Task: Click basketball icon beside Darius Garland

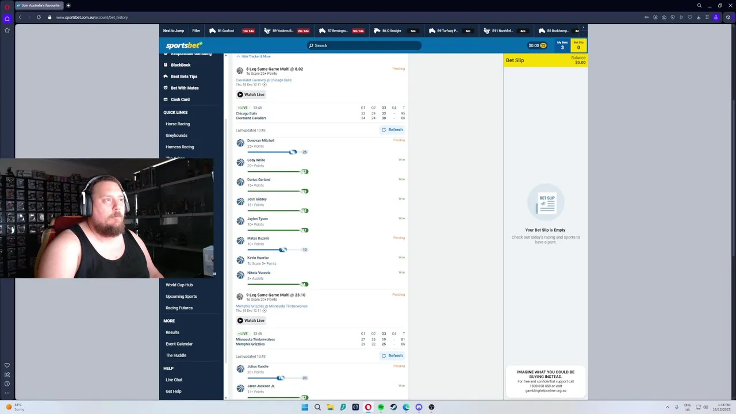Action: click(x=240, y=182)
